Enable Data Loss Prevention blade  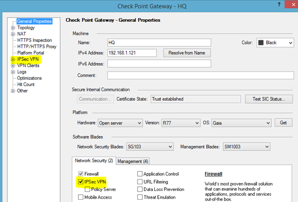click(140, 189)
